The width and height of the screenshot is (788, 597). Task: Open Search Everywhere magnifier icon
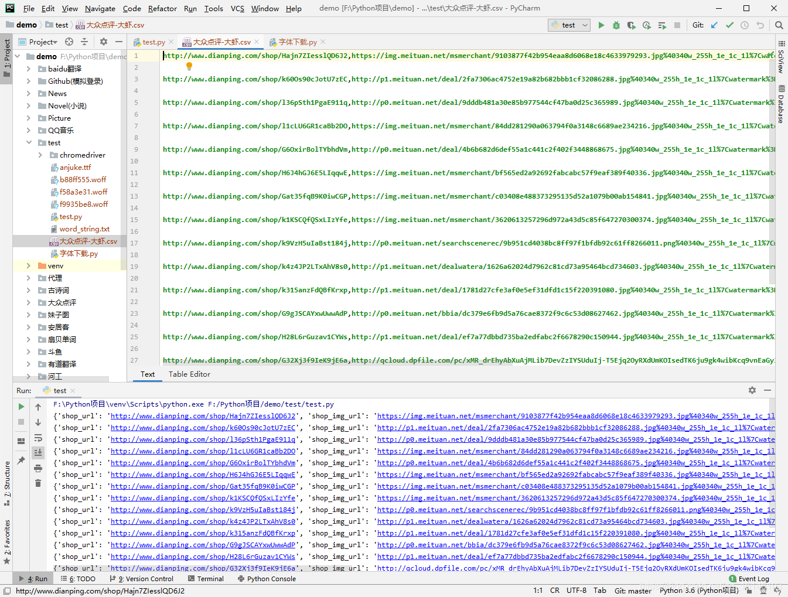coord(779,25)
